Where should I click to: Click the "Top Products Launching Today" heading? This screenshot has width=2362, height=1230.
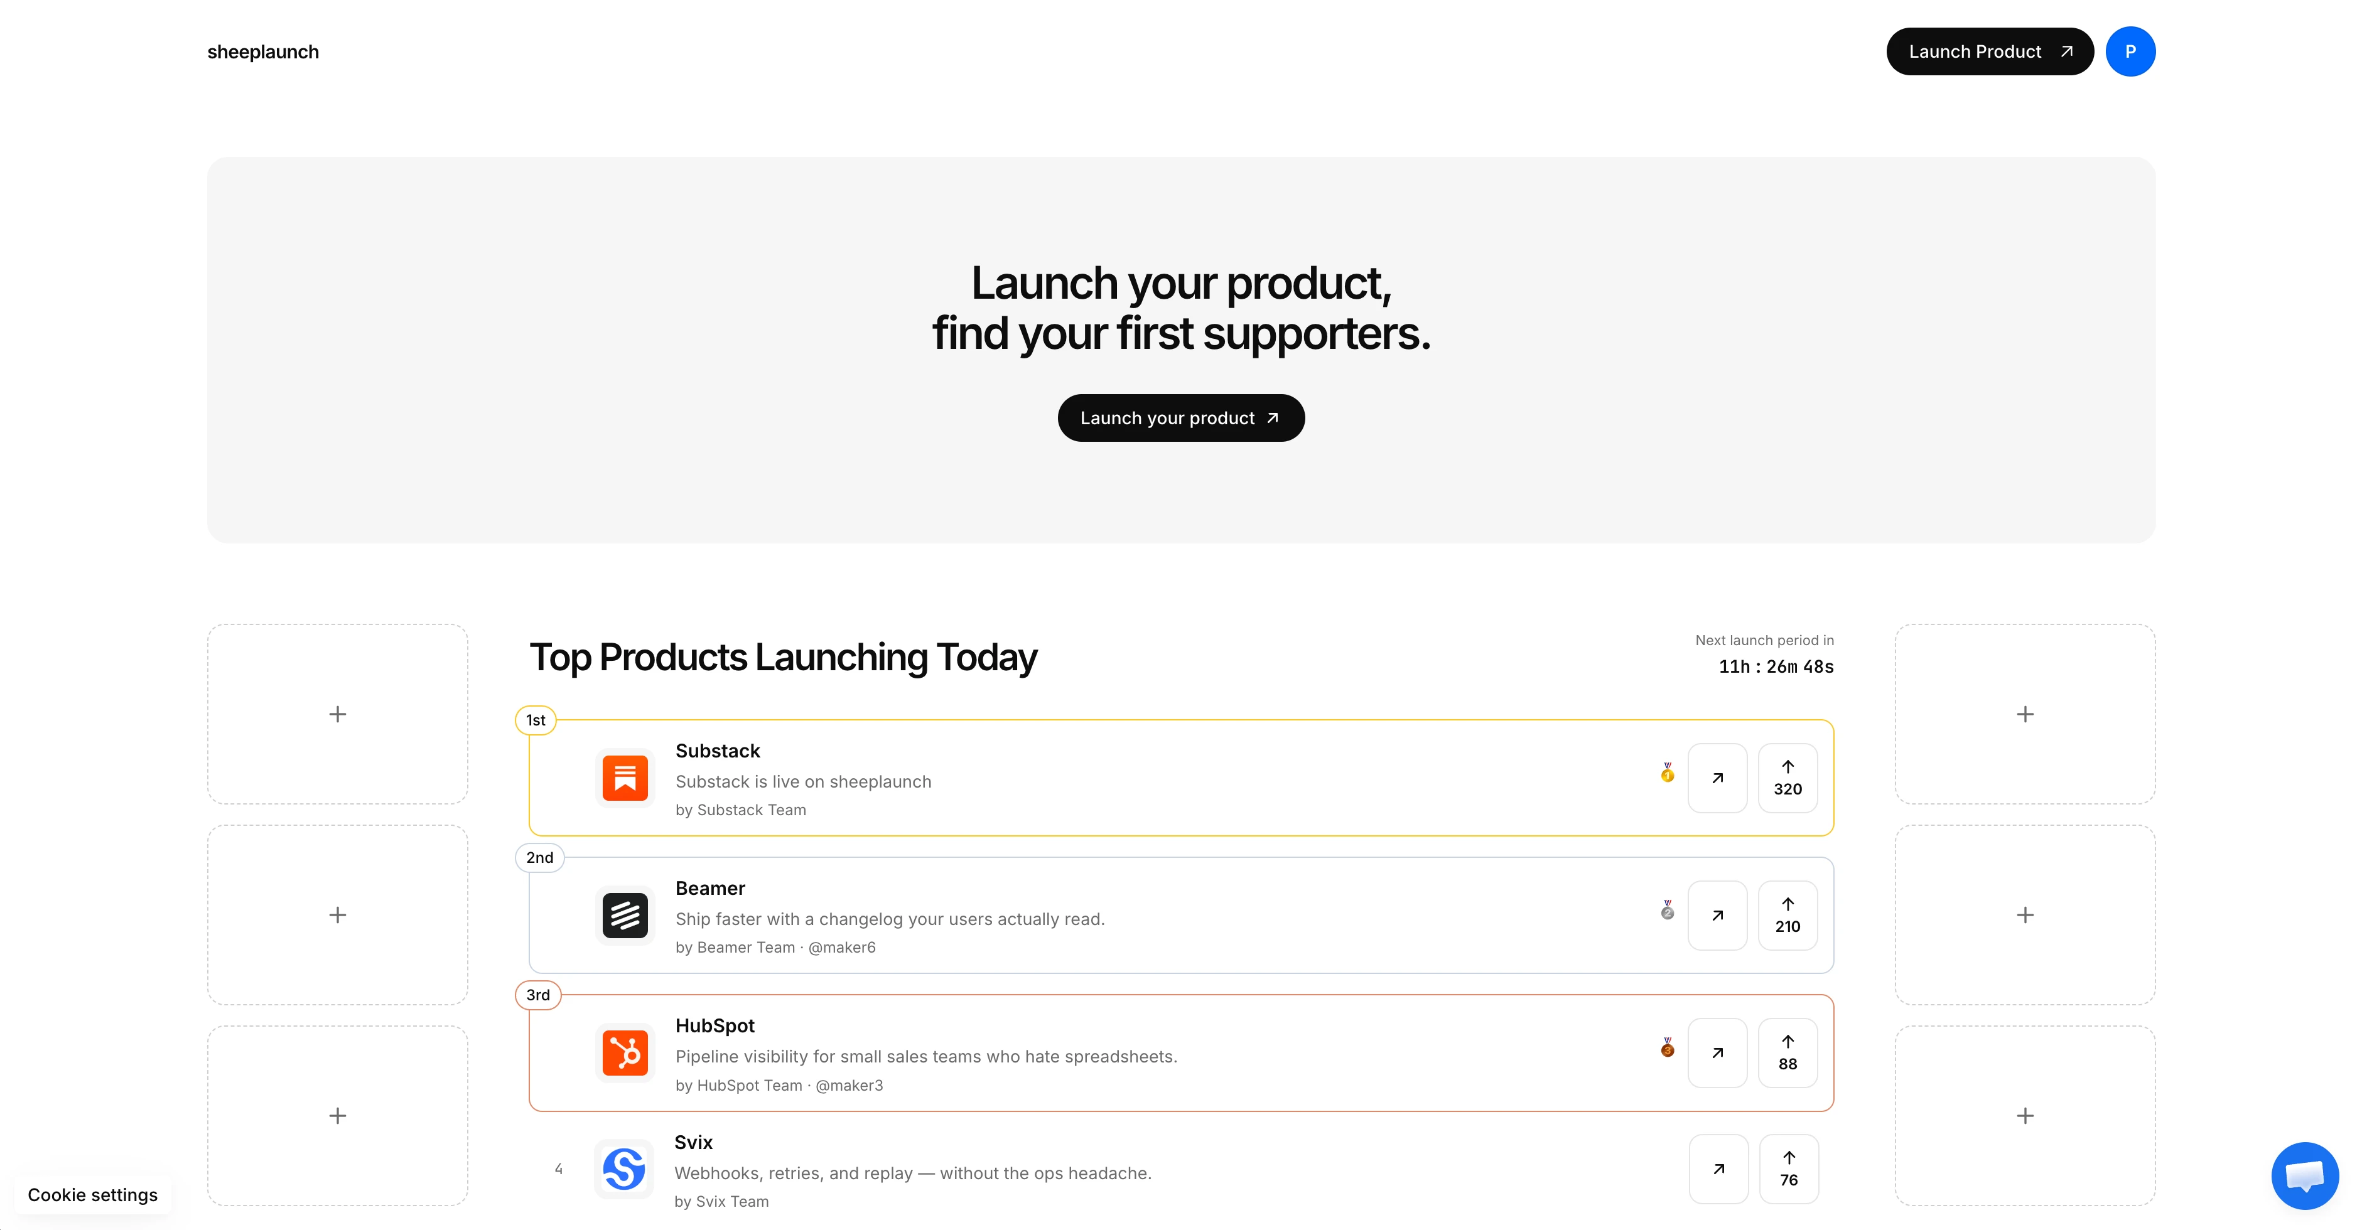[x=783, y=658]
